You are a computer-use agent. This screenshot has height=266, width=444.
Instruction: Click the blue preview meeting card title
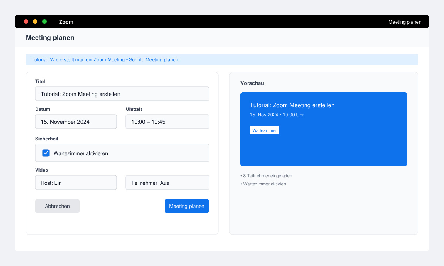click(292, 105)
